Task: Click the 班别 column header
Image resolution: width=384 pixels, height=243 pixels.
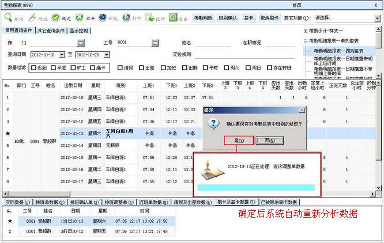Action: [121, 85]
